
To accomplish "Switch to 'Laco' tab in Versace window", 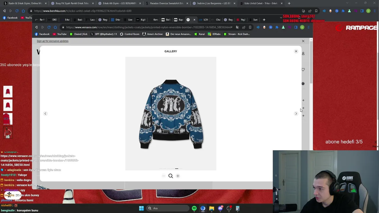I will coord(90,20).
